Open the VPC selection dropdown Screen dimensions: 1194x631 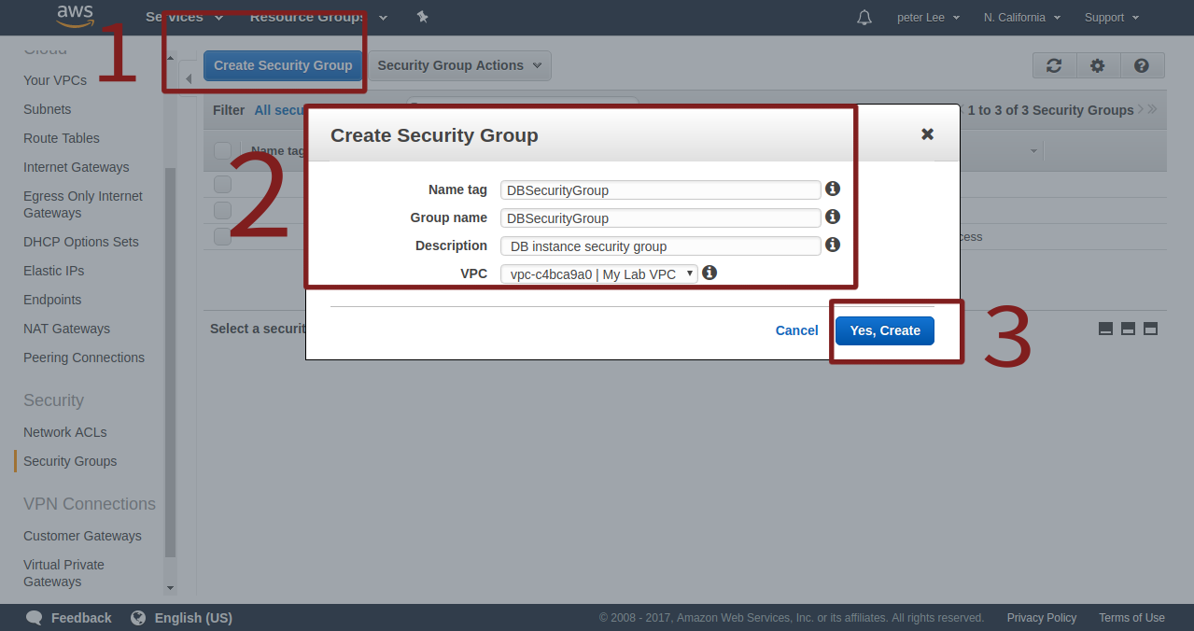point(598,274)
